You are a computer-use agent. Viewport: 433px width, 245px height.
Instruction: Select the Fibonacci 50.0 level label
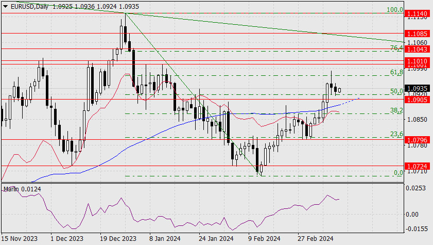pyautogui.click(x=396, y=91)
